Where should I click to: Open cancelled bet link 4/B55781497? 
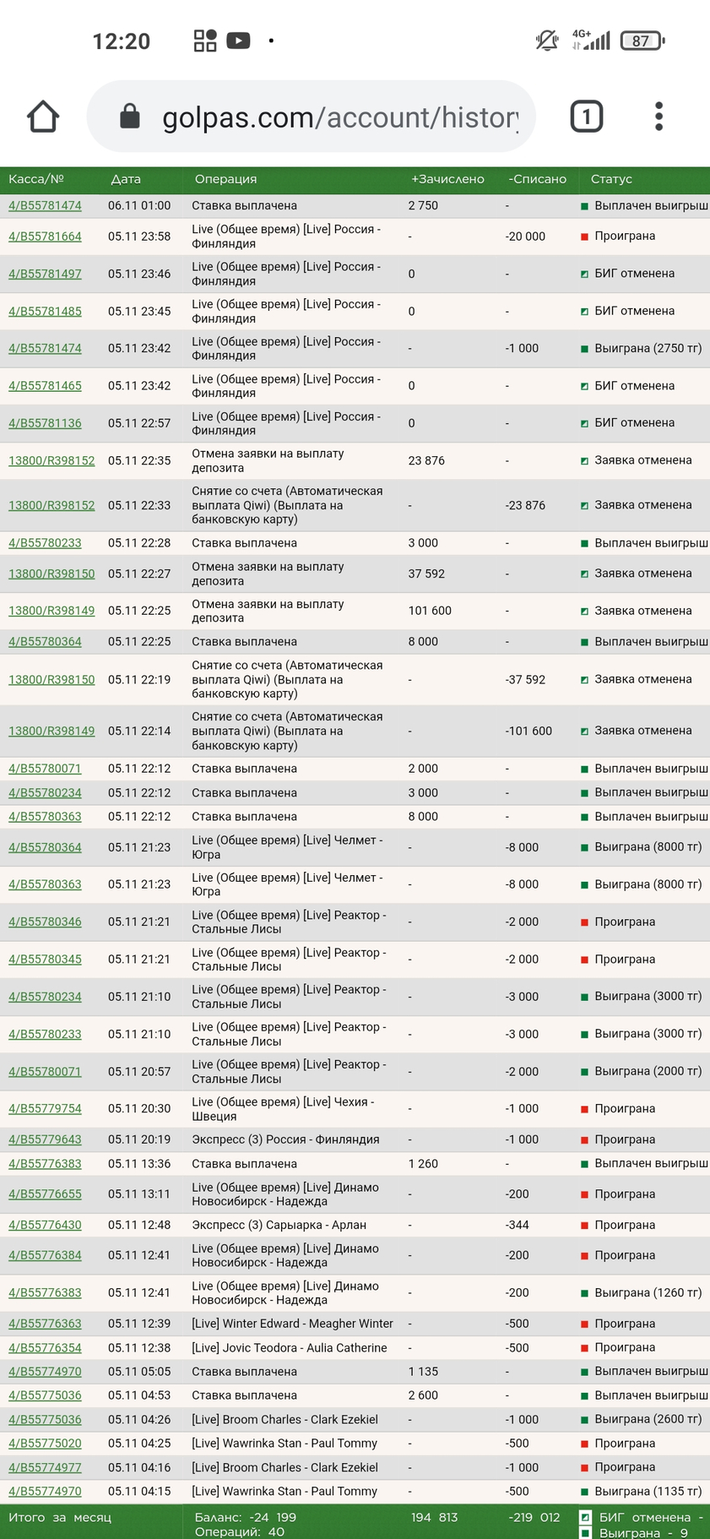pos(45,274)
